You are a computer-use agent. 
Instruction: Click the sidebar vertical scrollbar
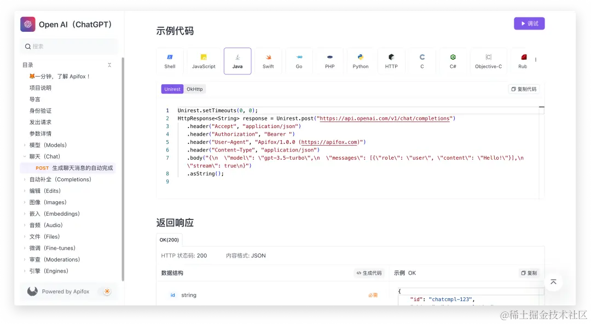coord(123,169)
